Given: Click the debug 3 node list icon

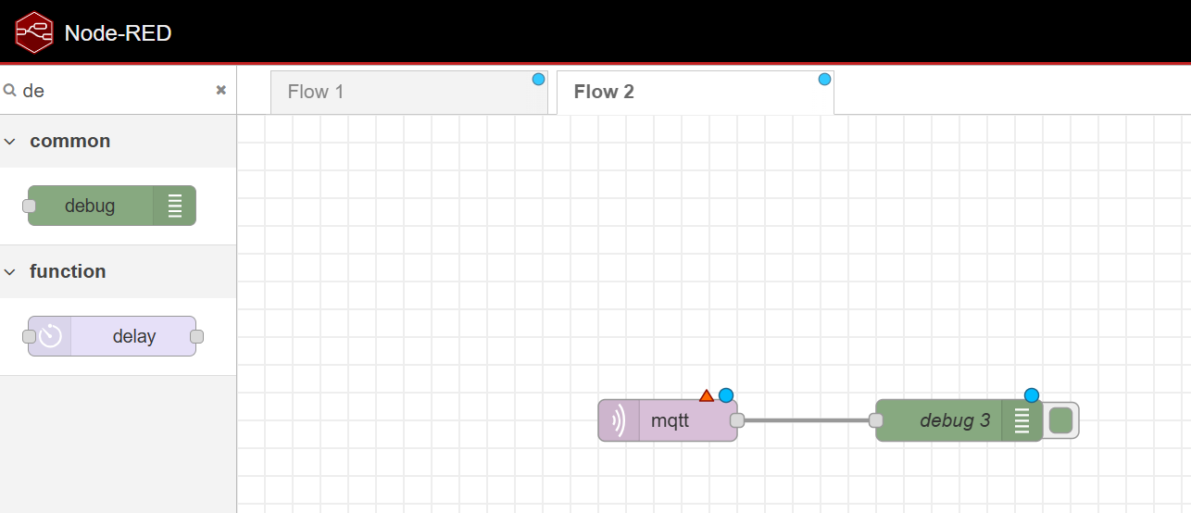Looking at the screenshot, I should pos(1022,420).
